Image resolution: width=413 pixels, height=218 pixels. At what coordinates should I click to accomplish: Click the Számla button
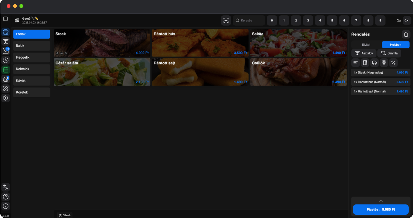tap(389, 53)
